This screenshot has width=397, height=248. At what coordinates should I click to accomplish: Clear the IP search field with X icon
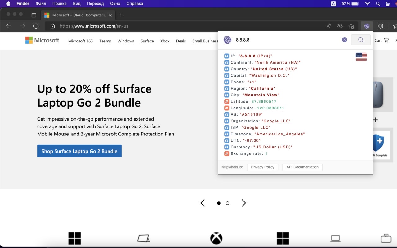pyautogui.click(x=344, y=40)
